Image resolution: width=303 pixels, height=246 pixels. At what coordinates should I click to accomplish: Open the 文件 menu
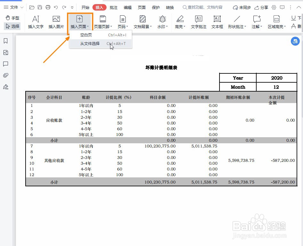click(13, 7)
